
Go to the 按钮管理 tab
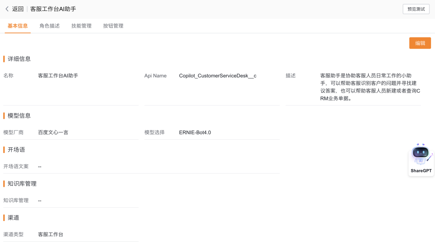[113, 26]
